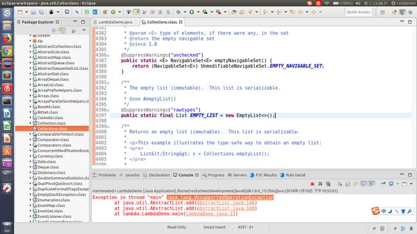Pin the Console view icon
The image size is (417, 234).
click(x=383, y=184)
